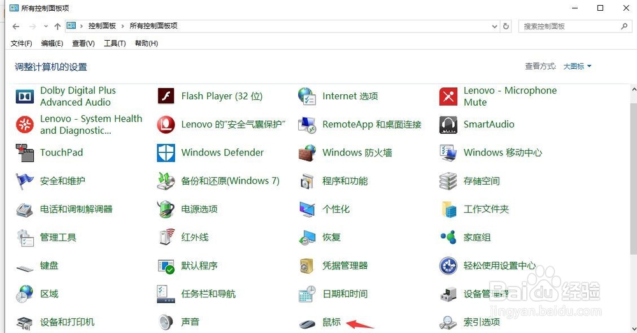Screen dimensions: 637x333
Task: Open the recent locations dropdown arrow
Action: pyautogui.click(x=46, y=26)
